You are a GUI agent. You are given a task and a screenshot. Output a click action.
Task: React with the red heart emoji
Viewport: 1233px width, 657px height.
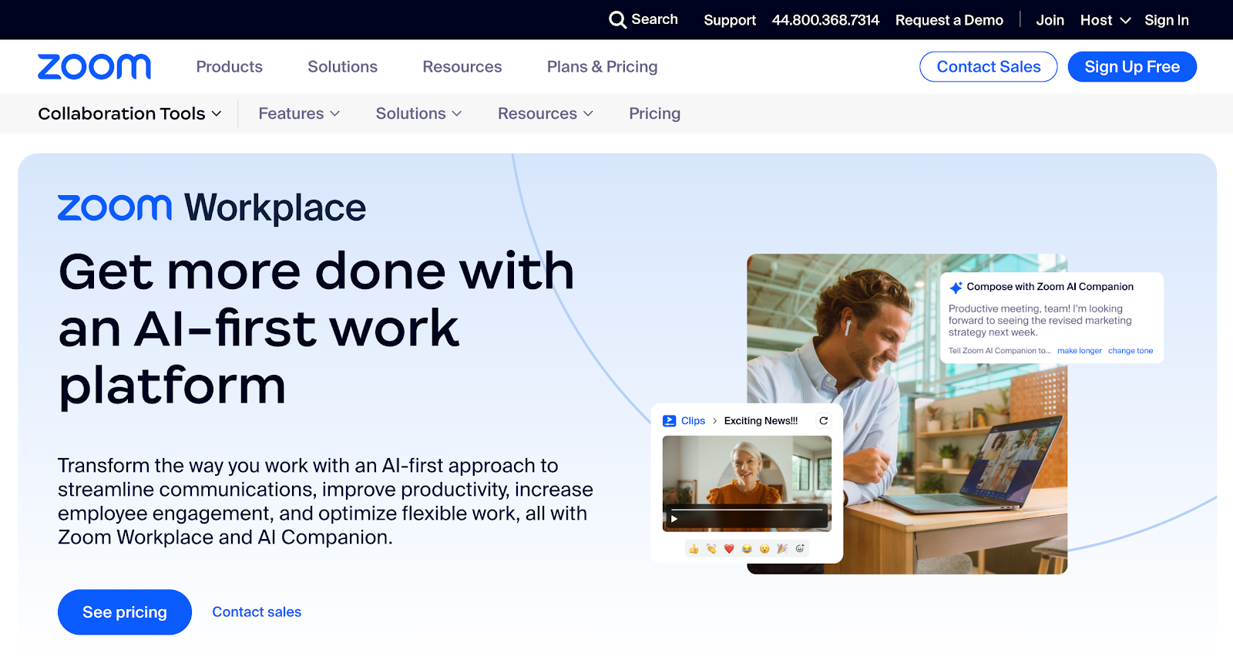pyautogui.click(x=729, y=549)
